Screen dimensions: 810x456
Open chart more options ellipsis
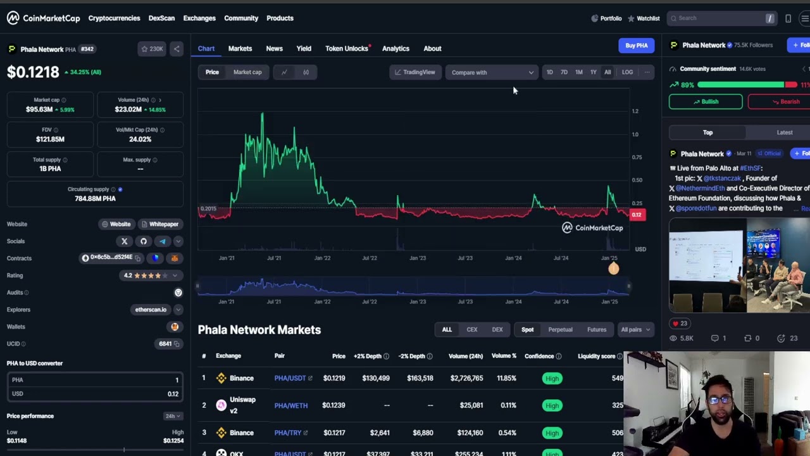[x=647, y=72]
